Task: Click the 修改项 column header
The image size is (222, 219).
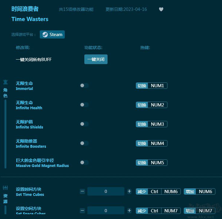Action: 23,48
